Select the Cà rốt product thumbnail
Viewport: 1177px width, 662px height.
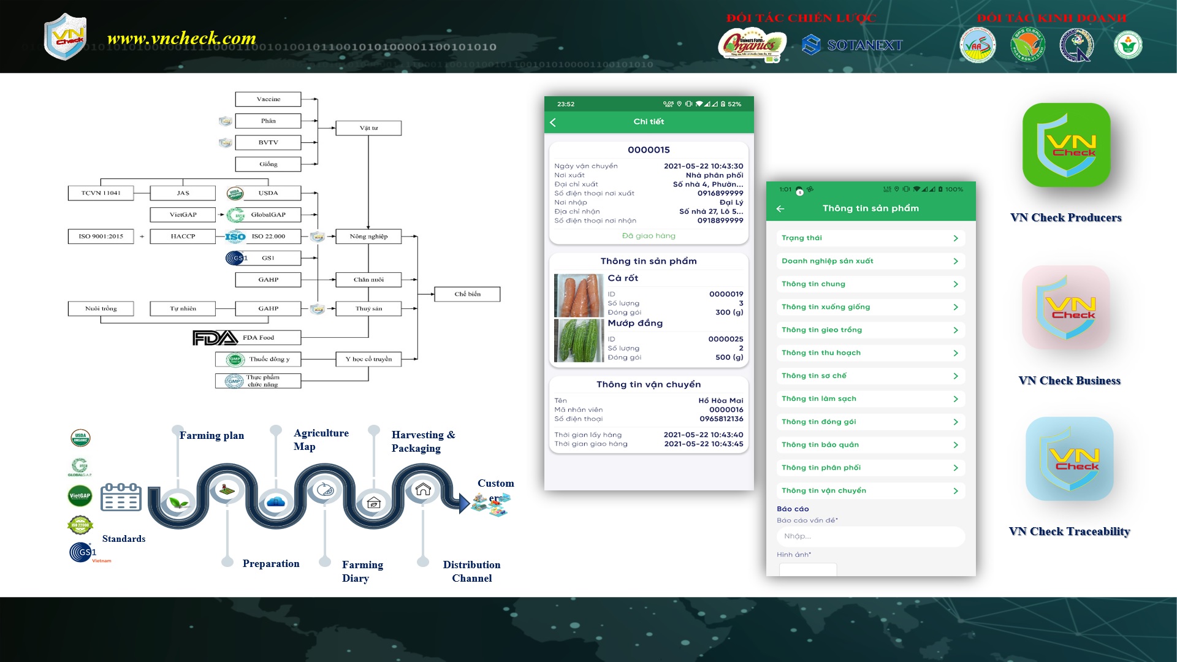point(579,295)
